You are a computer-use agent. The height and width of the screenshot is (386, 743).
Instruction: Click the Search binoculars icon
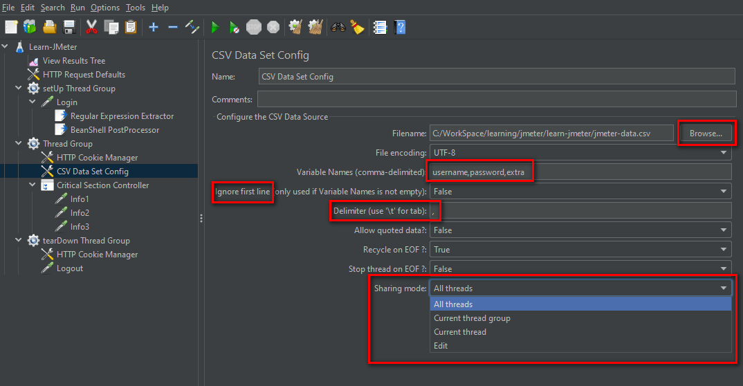338,27
